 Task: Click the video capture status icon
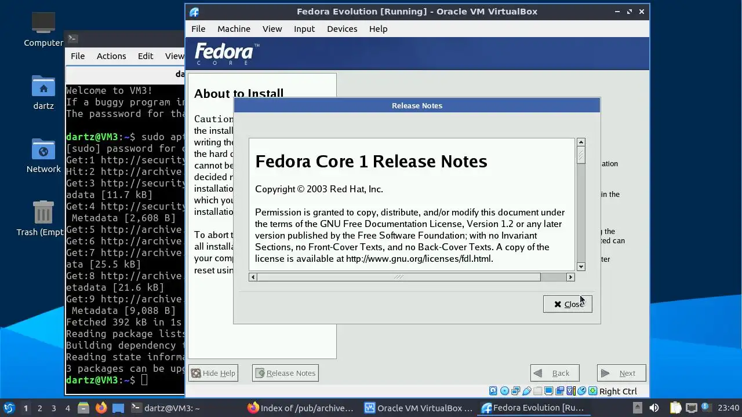click(x=559, y=391)
